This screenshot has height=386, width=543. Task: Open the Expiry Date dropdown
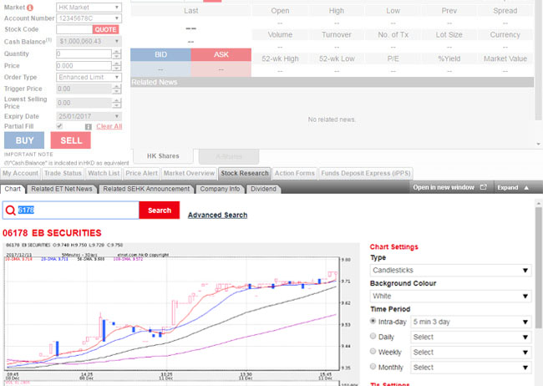tap(89, 116)
